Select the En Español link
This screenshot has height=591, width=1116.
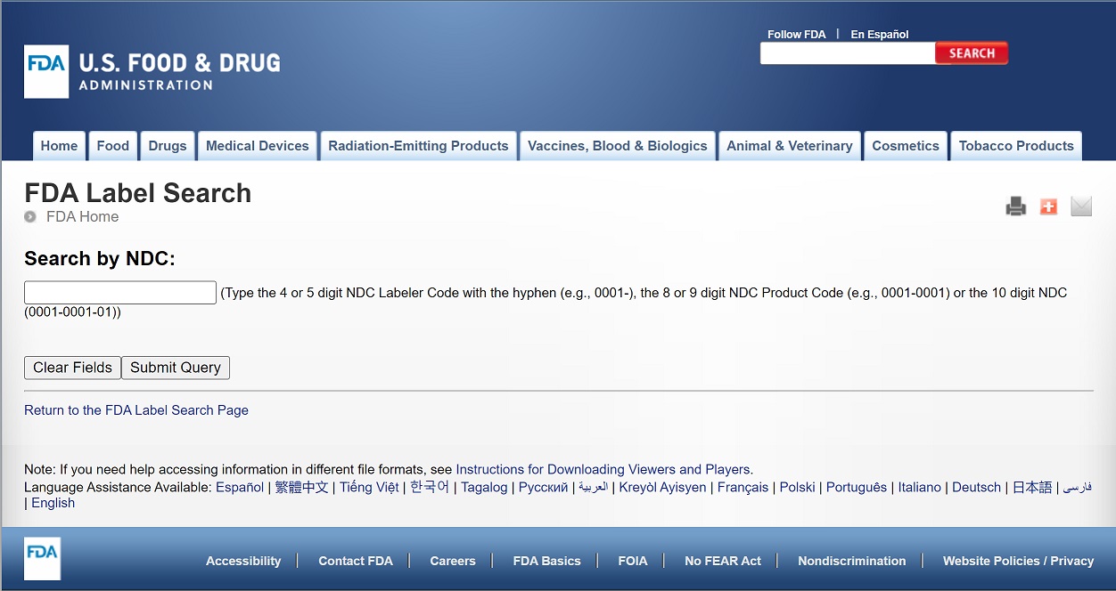click(879, 34)
